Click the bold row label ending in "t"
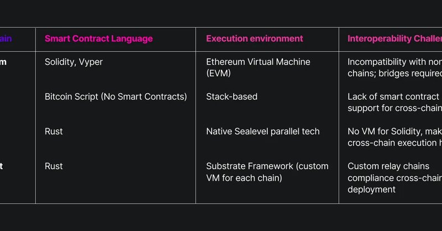Image resolution: width=442 pixels, height=231 pixels. point(2,166)
